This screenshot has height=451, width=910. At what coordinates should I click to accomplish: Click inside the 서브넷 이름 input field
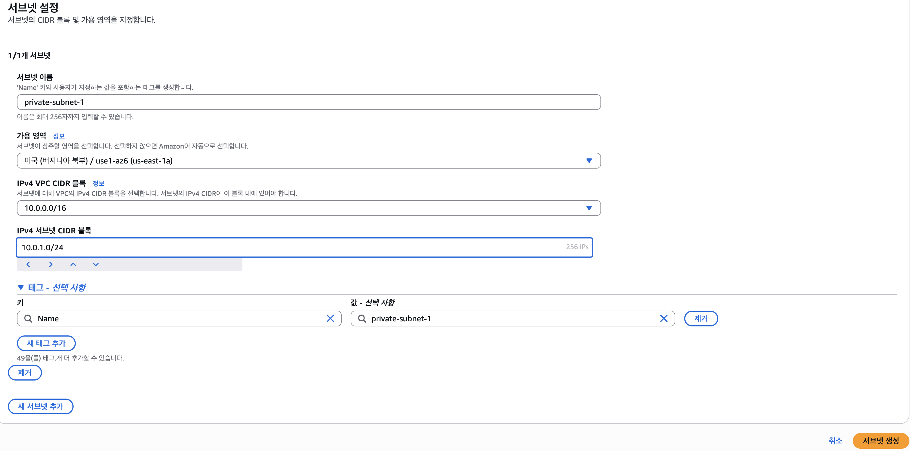[x=309, y=102]
